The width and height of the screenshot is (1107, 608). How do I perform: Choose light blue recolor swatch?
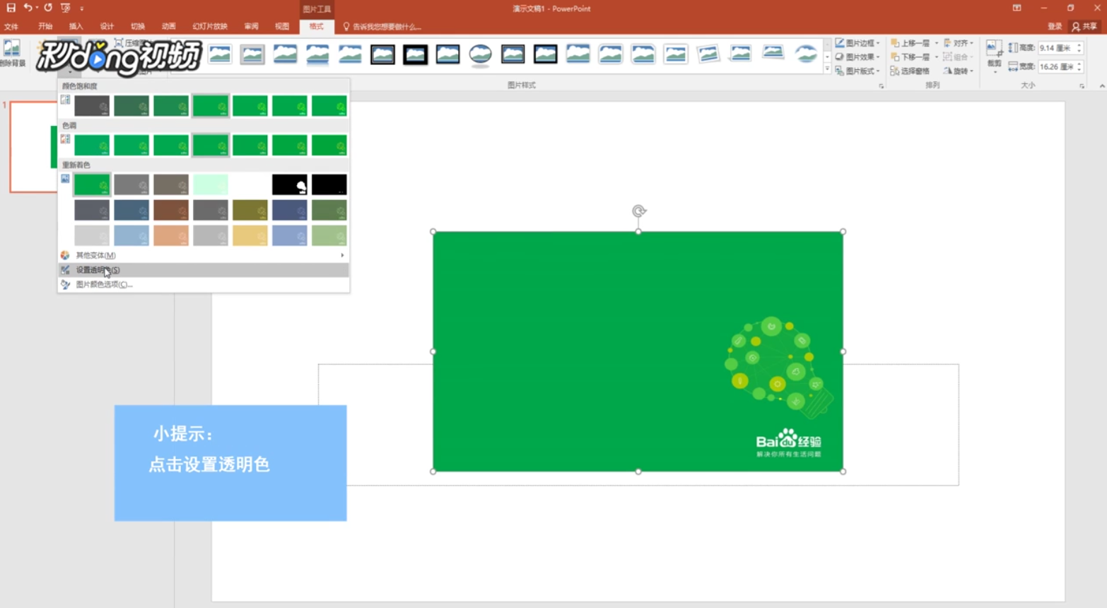click(x=131, y=235)
